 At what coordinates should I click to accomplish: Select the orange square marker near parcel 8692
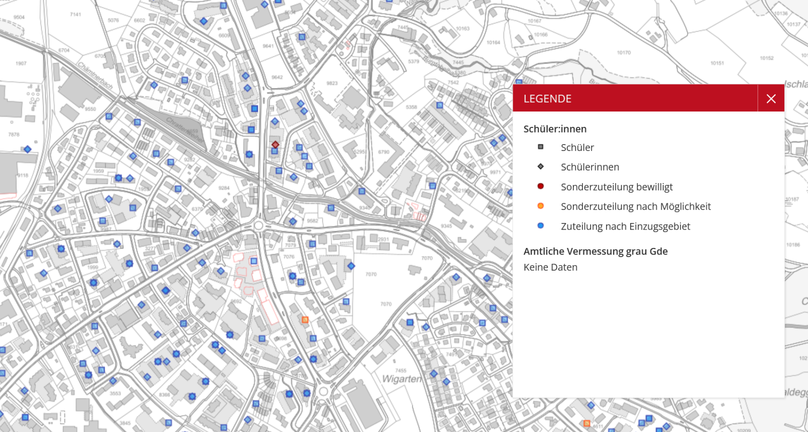coord(305,320)
